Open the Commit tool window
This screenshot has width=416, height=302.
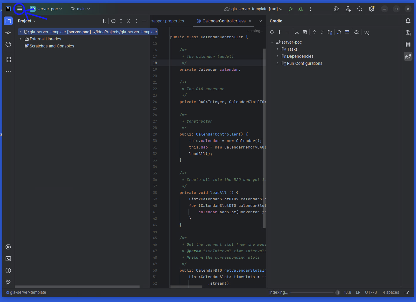coord(8,33)
